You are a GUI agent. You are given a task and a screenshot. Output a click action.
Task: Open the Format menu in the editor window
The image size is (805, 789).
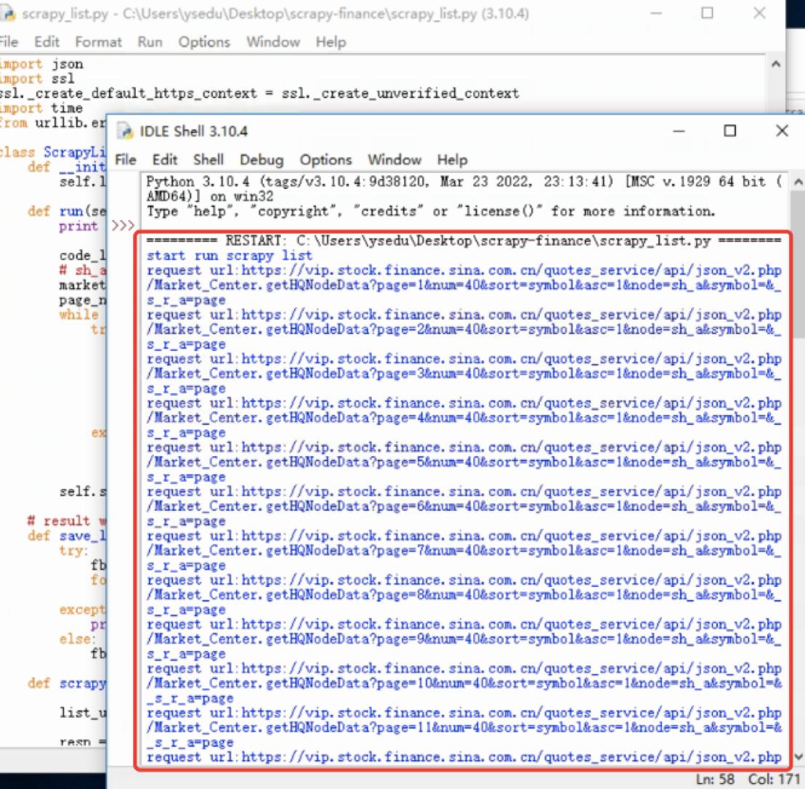point(99,41)
